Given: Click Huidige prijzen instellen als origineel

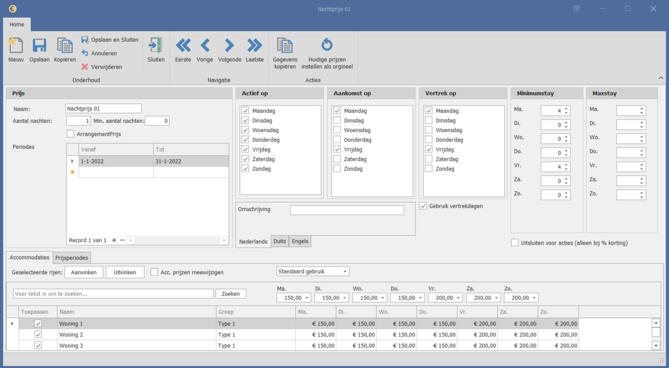Looking at the screenshot, I should click(x=327, y=54).
